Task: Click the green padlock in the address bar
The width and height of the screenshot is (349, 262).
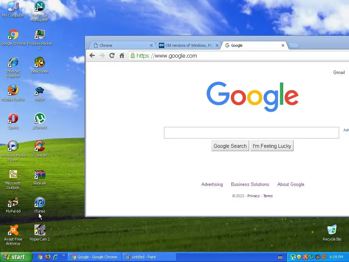Action: tap(133, 56)
